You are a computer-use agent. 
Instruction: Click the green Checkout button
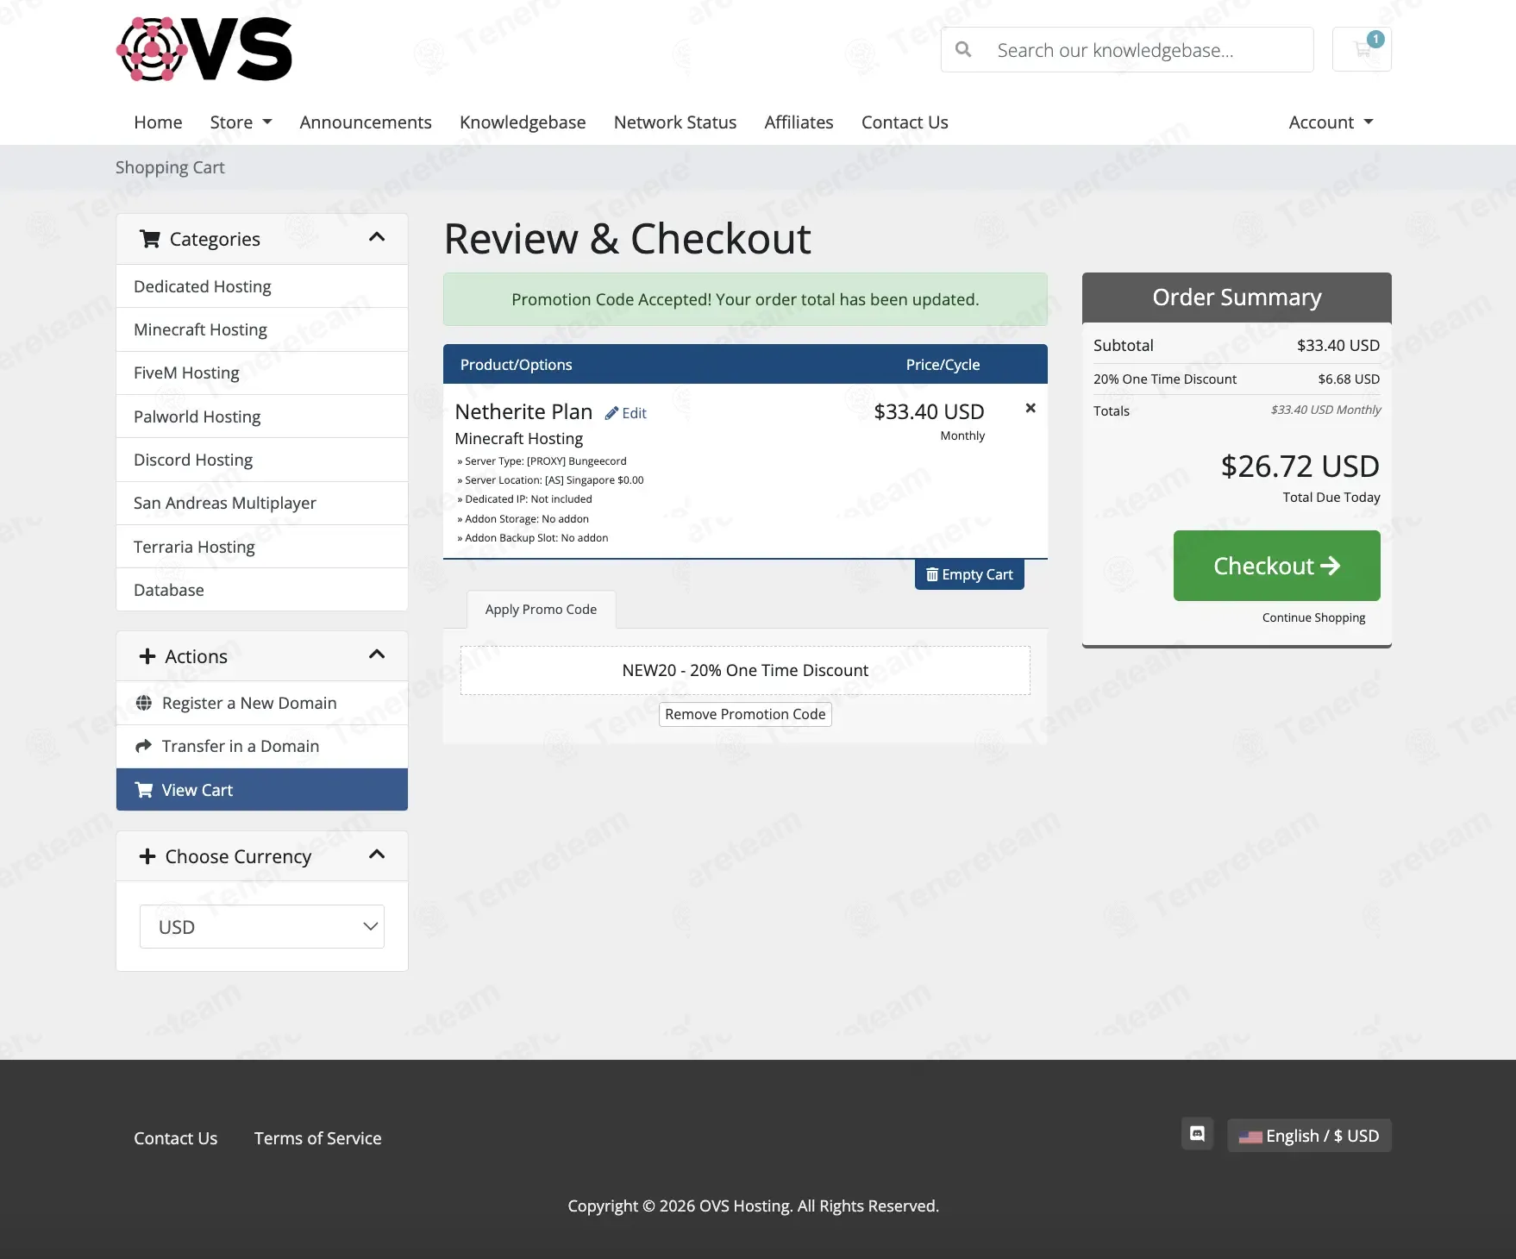coord(1276,566)
